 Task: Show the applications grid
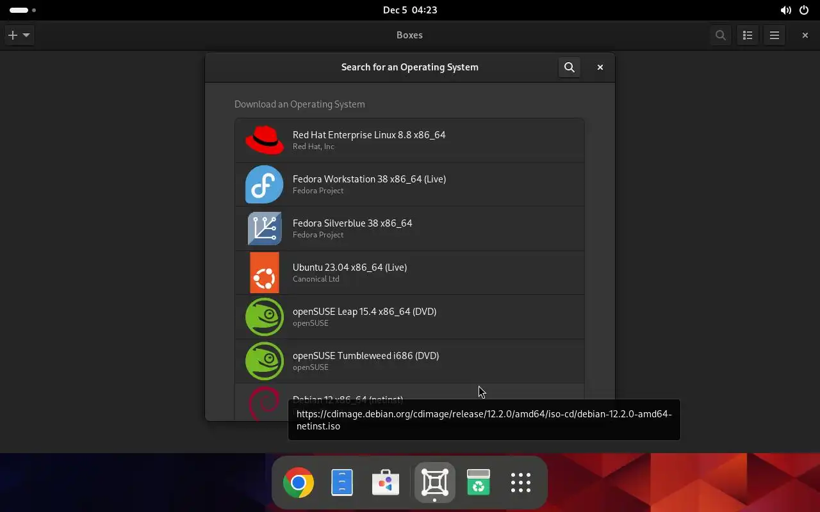coord(521,483)
